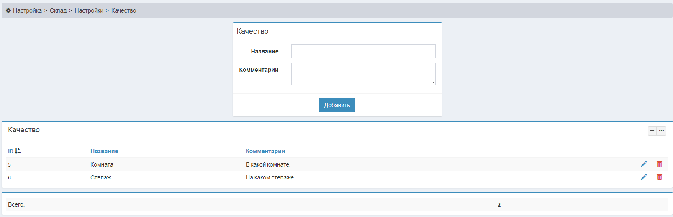Screen dimensions: 673x217
Task: Open the three-dots options menu of the table
Action: 661,131
